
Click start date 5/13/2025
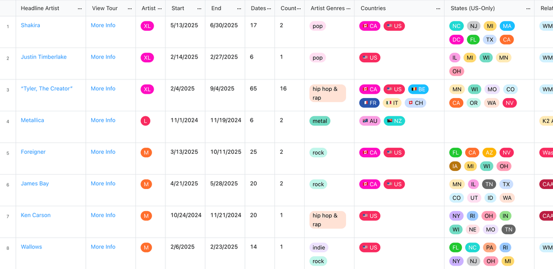tap(184, 25)
